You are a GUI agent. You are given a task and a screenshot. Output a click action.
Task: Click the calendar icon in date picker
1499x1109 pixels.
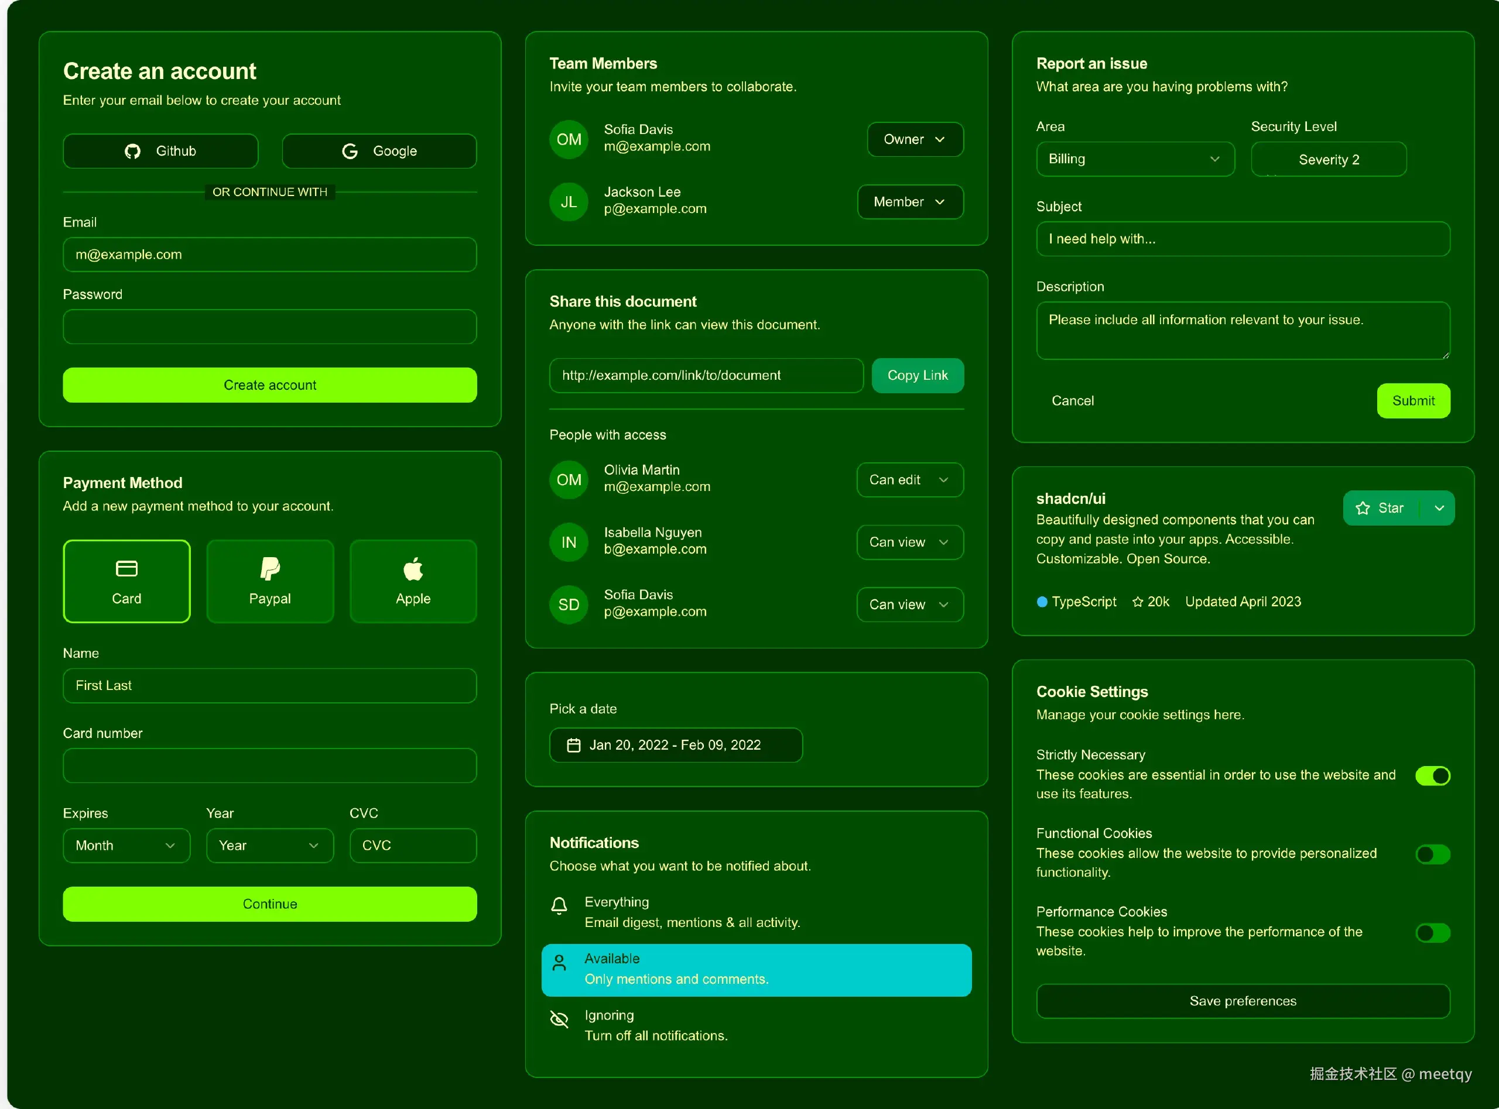tap(573, 745)
